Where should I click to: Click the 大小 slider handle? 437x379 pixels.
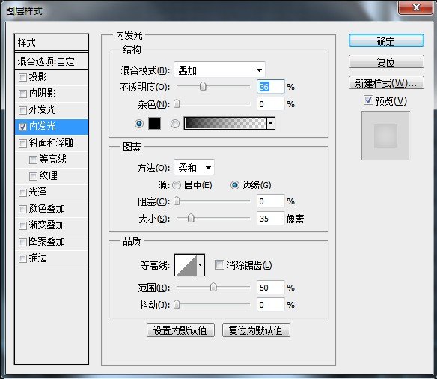pyautogui.click(x=191, y=219)
